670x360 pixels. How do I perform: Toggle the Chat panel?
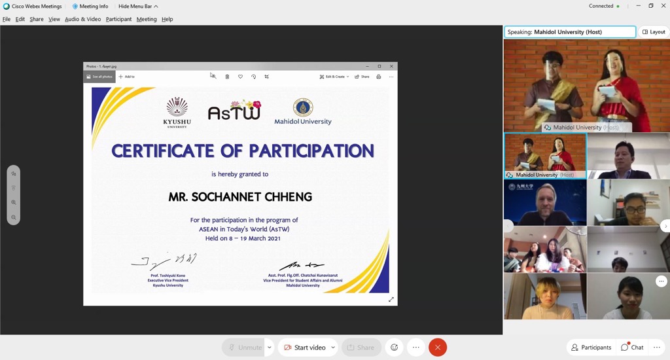(632, 348)
